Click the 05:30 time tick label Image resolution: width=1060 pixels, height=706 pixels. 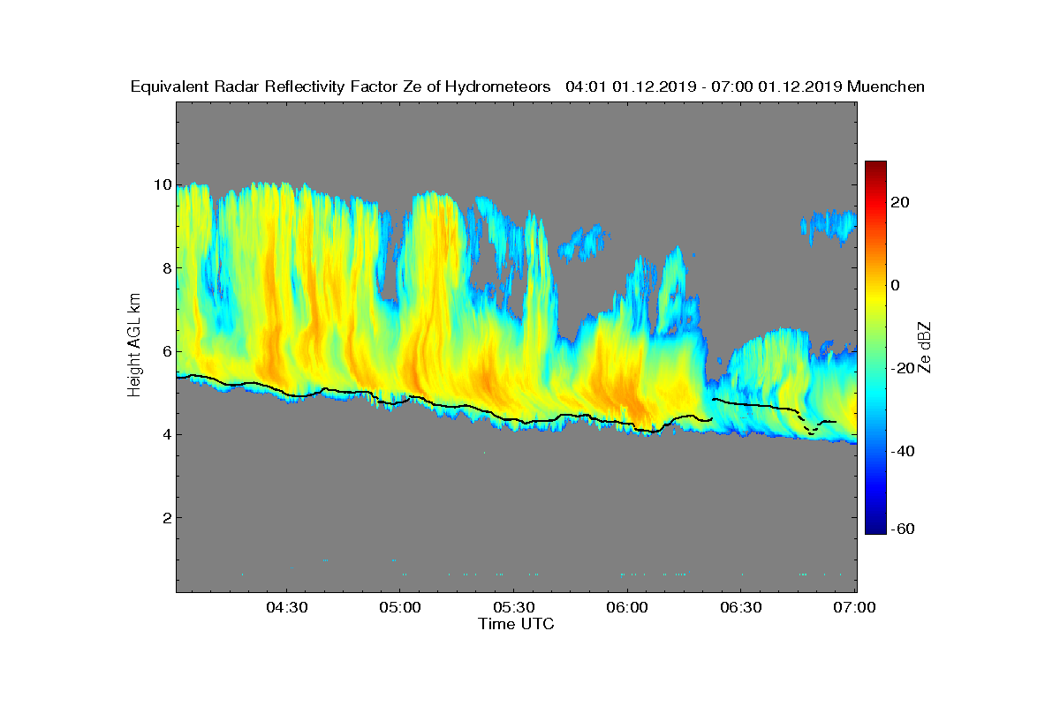point(514,608)
